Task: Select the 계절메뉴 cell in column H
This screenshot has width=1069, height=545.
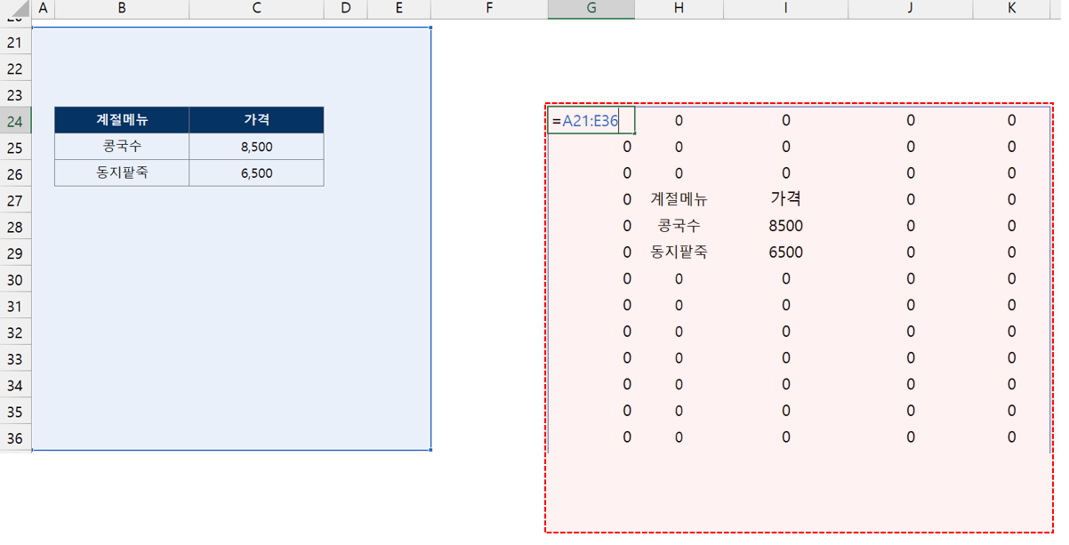Action: [x=679, y=200]
